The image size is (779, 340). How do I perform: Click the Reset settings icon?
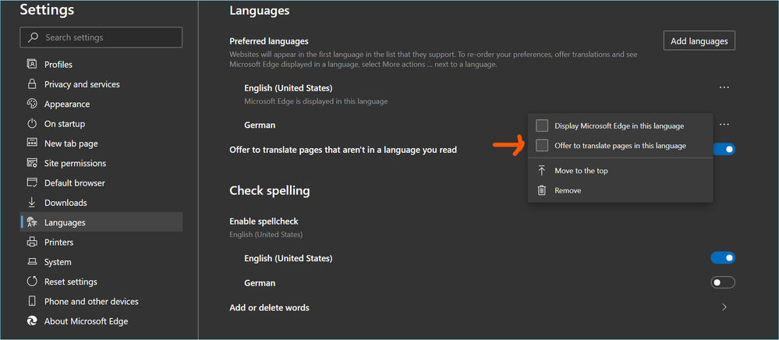point(32,282)
